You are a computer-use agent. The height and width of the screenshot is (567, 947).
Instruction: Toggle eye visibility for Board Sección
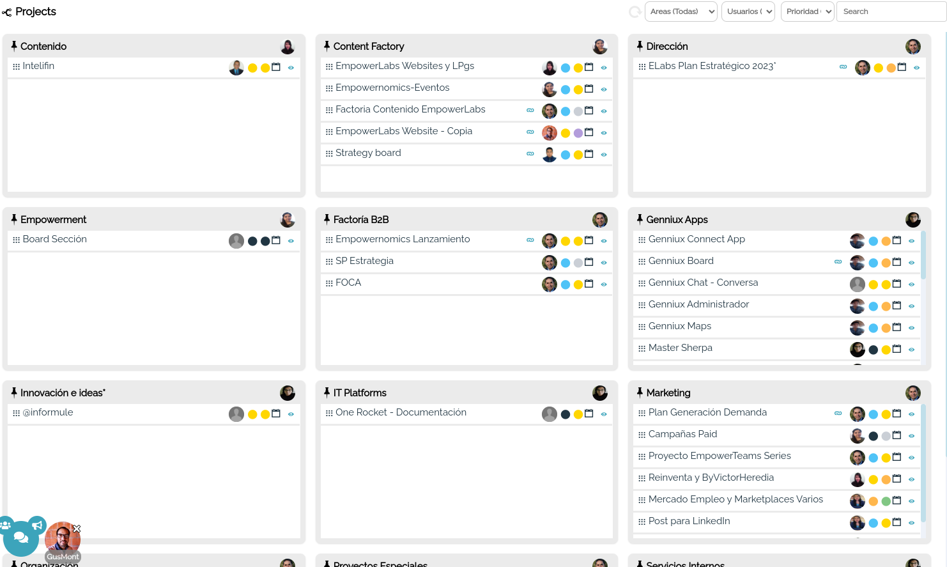point(291,240)
